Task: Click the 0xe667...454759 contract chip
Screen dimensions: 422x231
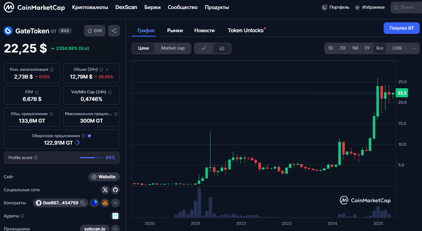Action: tap(60, 203)
